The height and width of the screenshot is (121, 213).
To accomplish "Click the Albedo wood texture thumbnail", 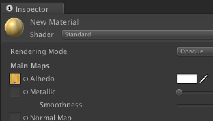I will point(15,79).
